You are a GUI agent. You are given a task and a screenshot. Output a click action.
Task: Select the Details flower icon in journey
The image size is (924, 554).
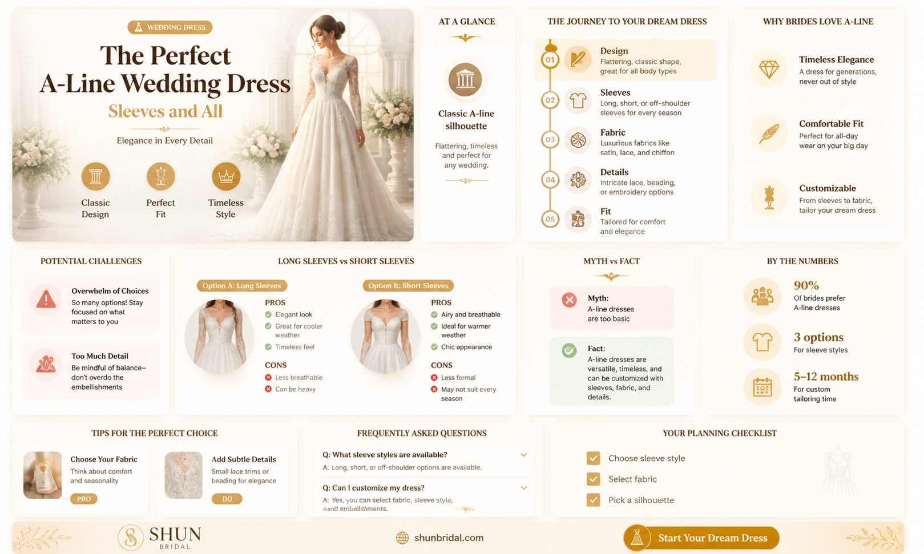click(x=578, y=180)
